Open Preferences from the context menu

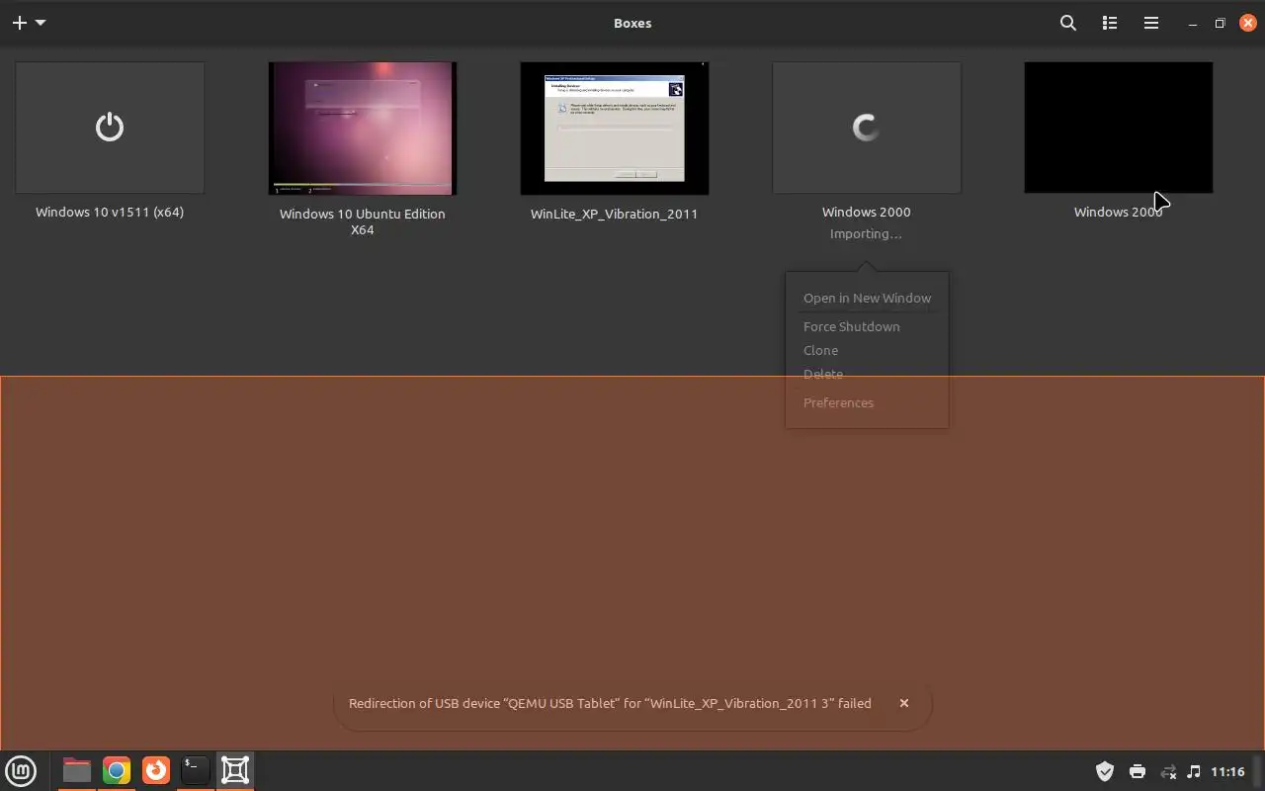coord(838,402)
